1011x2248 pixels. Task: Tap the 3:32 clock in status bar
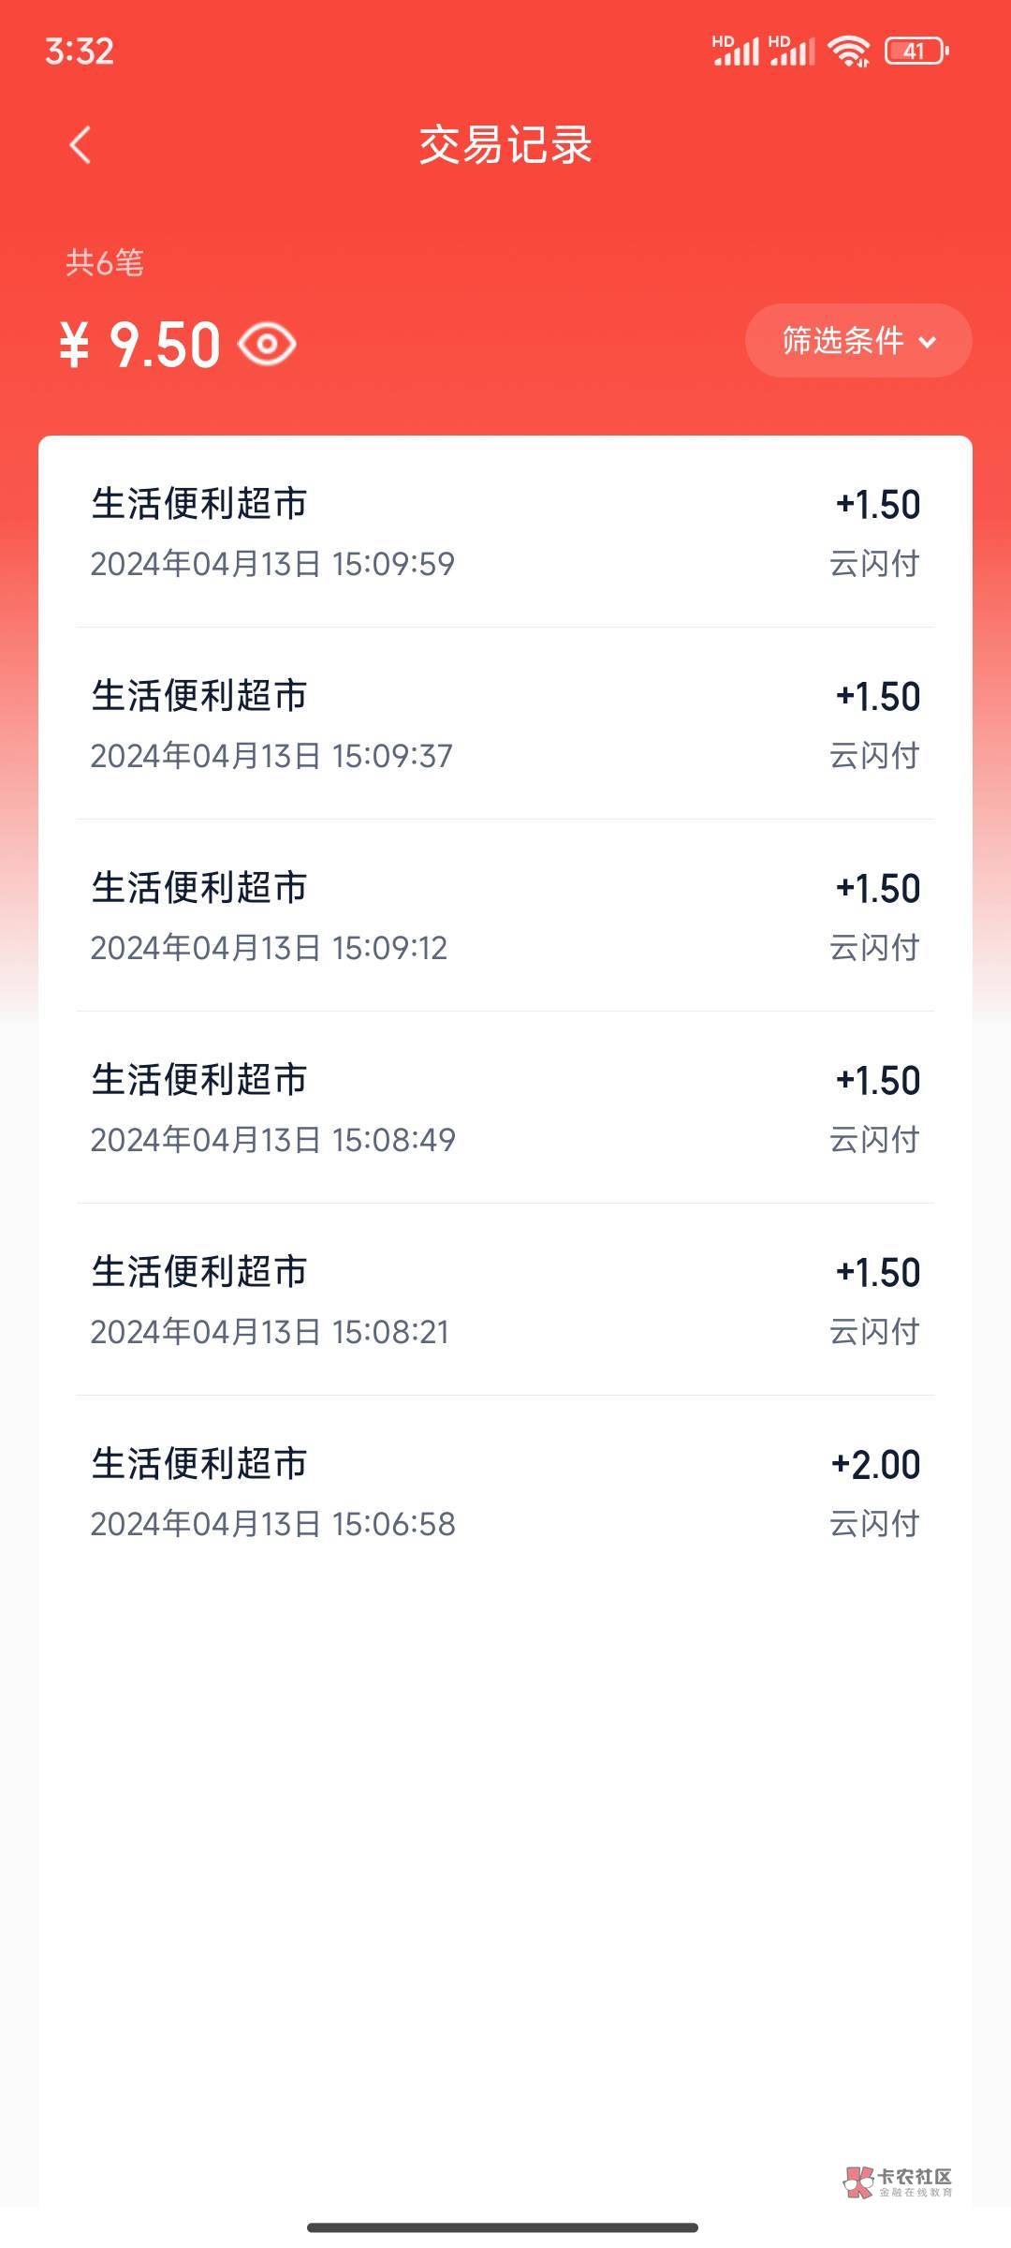point(80,51)
